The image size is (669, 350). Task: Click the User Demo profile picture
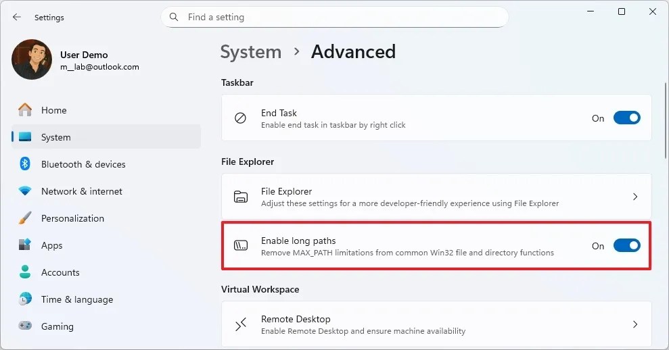coord(32,59)
